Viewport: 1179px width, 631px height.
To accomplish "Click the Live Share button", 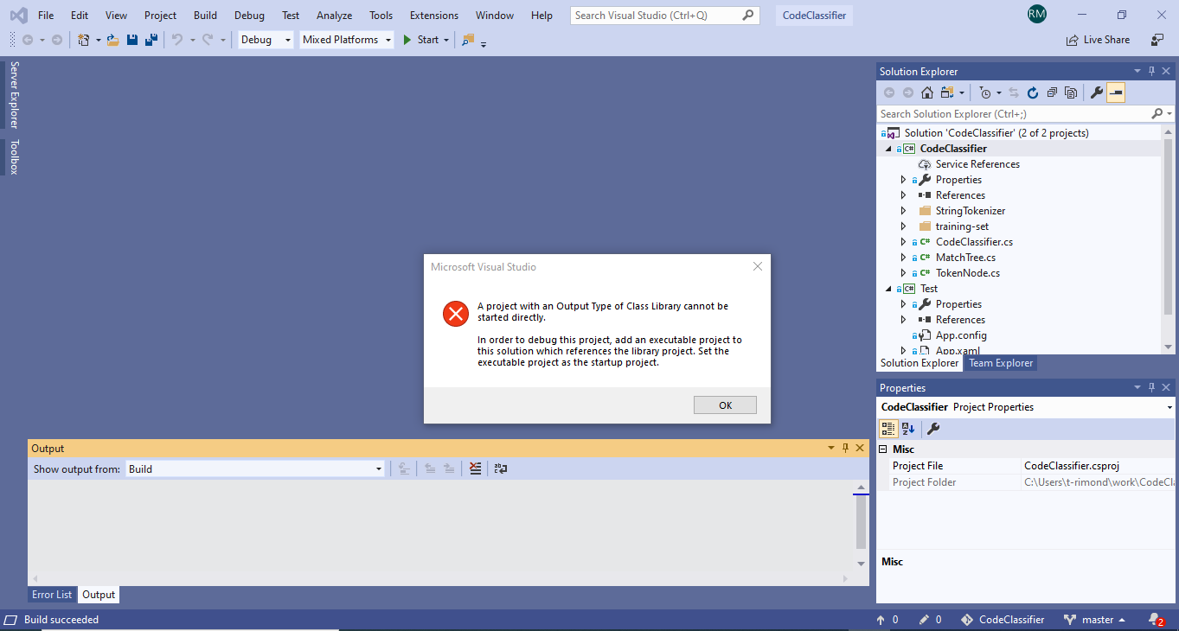I will 1098,40.
